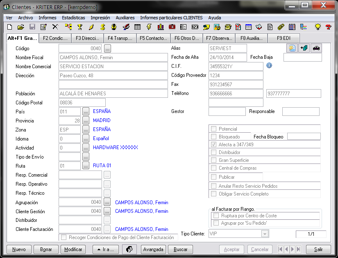Click the Avanzada search button

tap(153, 249)
